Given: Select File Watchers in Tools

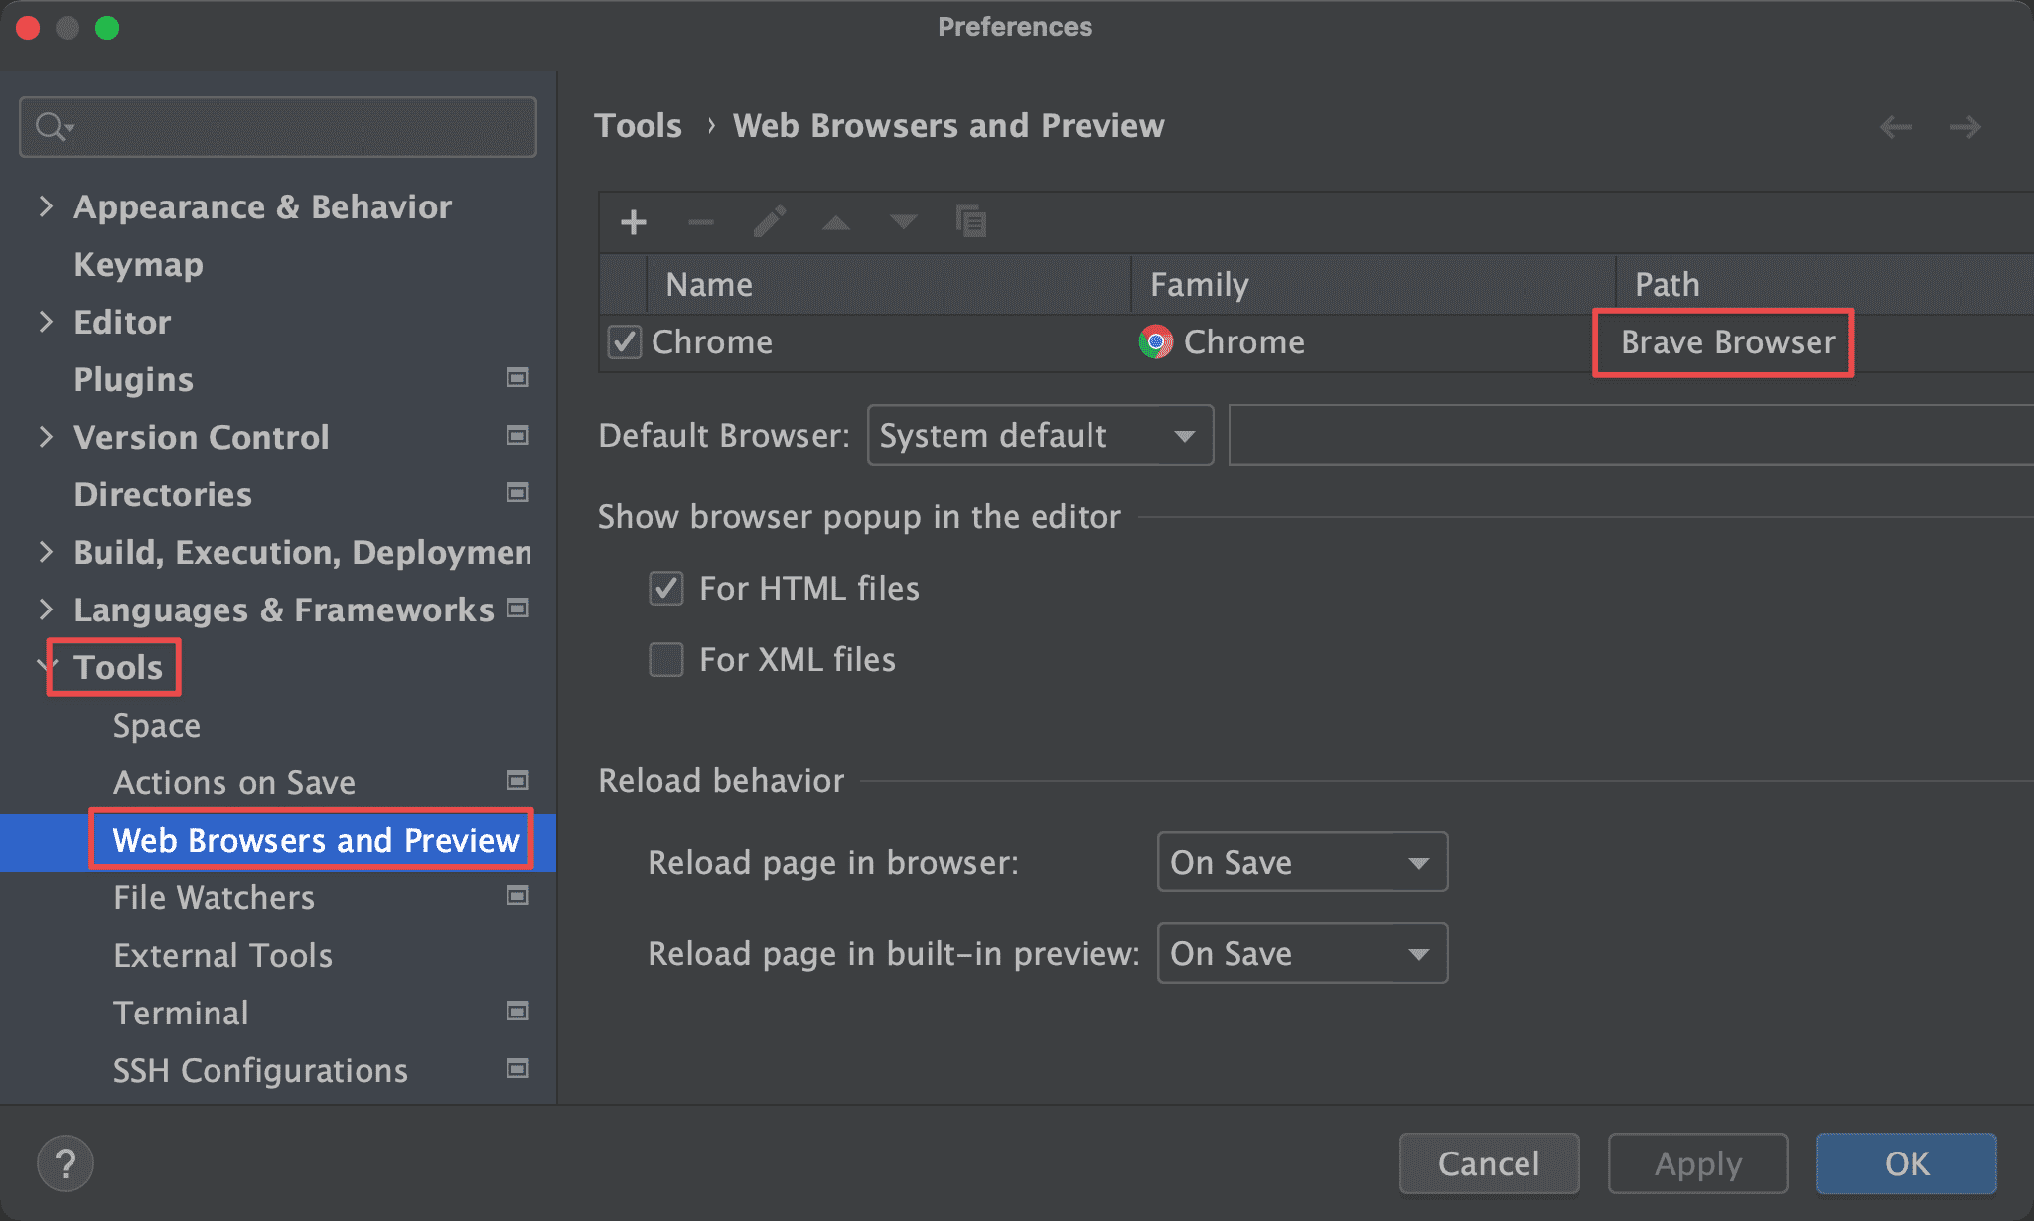Looking at the screenshot, I should point(214,898).
